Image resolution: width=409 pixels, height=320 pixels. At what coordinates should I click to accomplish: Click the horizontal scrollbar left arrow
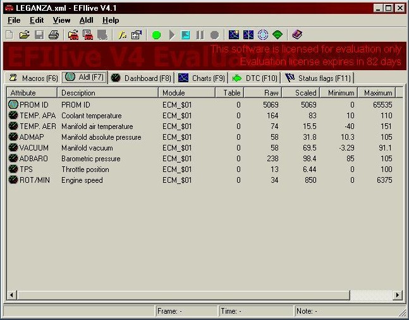pos(11,295)
